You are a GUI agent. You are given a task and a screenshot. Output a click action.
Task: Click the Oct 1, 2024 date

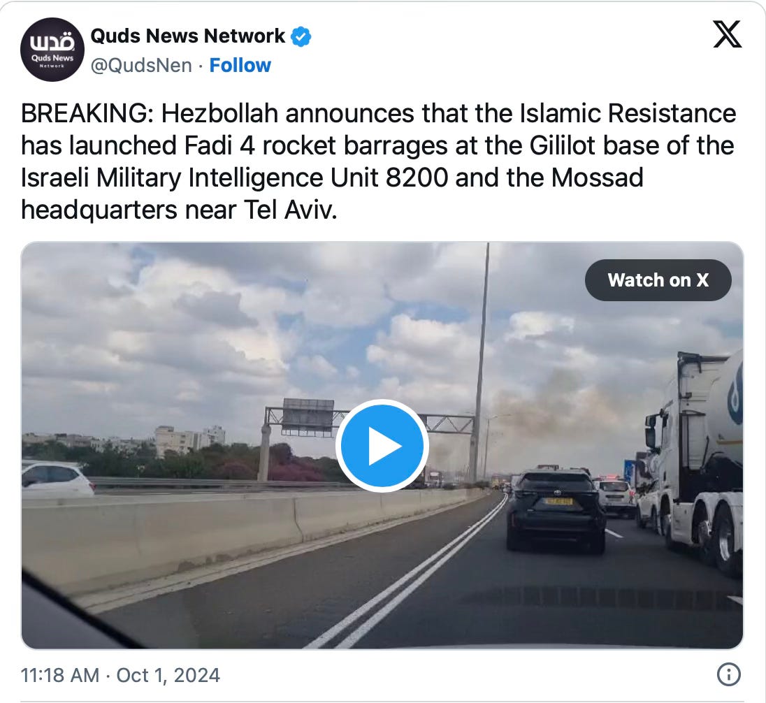click(x=168, y=675)
